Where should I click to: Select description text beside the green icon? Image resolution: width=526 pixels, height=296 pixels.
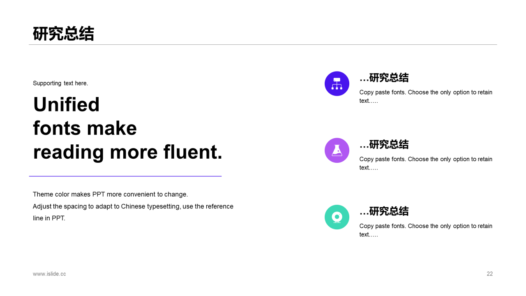point(426,230)
